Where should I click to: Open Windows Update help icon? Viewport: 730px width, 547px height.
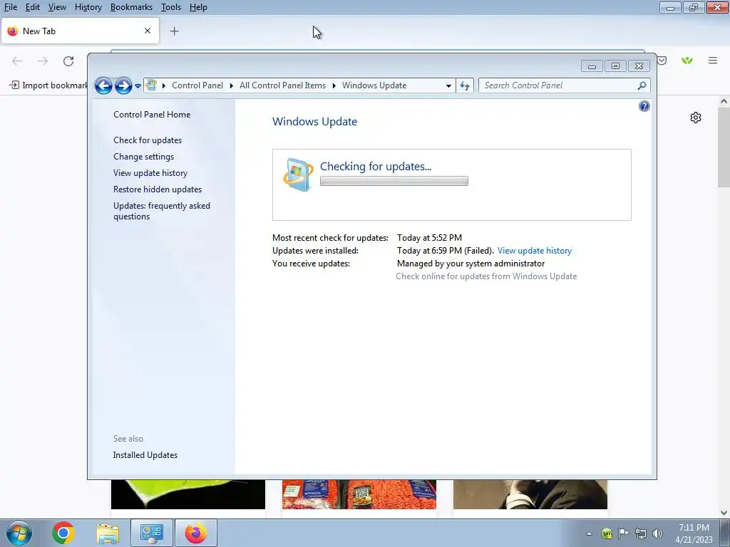644,107
